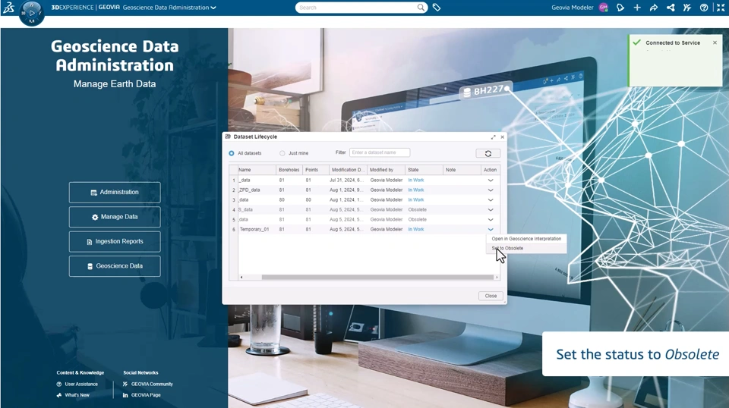Sort by the Modification Date column header
Screen dimensions: 729x408
(348, 170)
